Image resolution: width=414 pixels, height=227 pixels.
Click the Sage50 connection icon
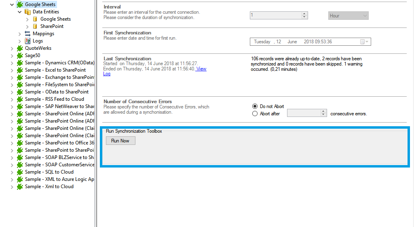point(20,55)
